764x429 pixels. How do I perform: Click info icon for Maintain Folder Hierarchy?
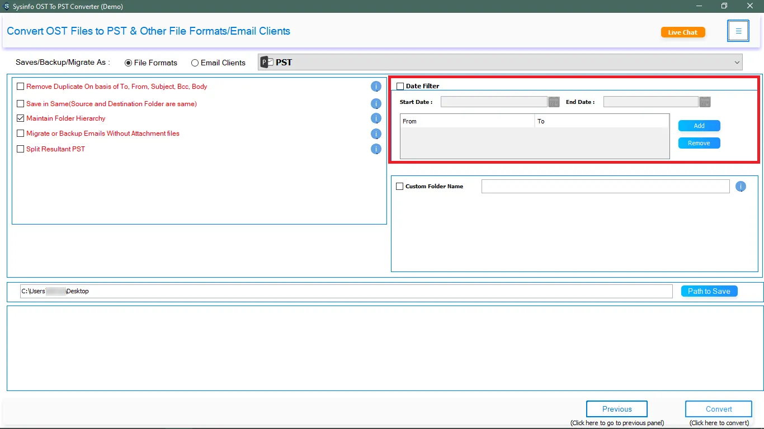point(376,118)
